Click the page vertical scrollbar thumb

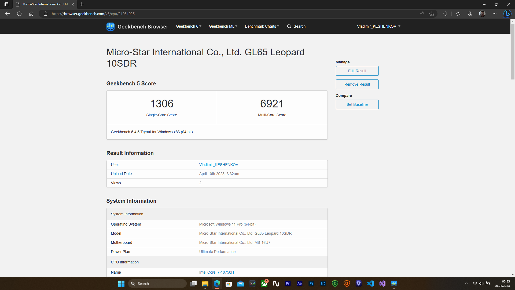[x=513, y=51]
